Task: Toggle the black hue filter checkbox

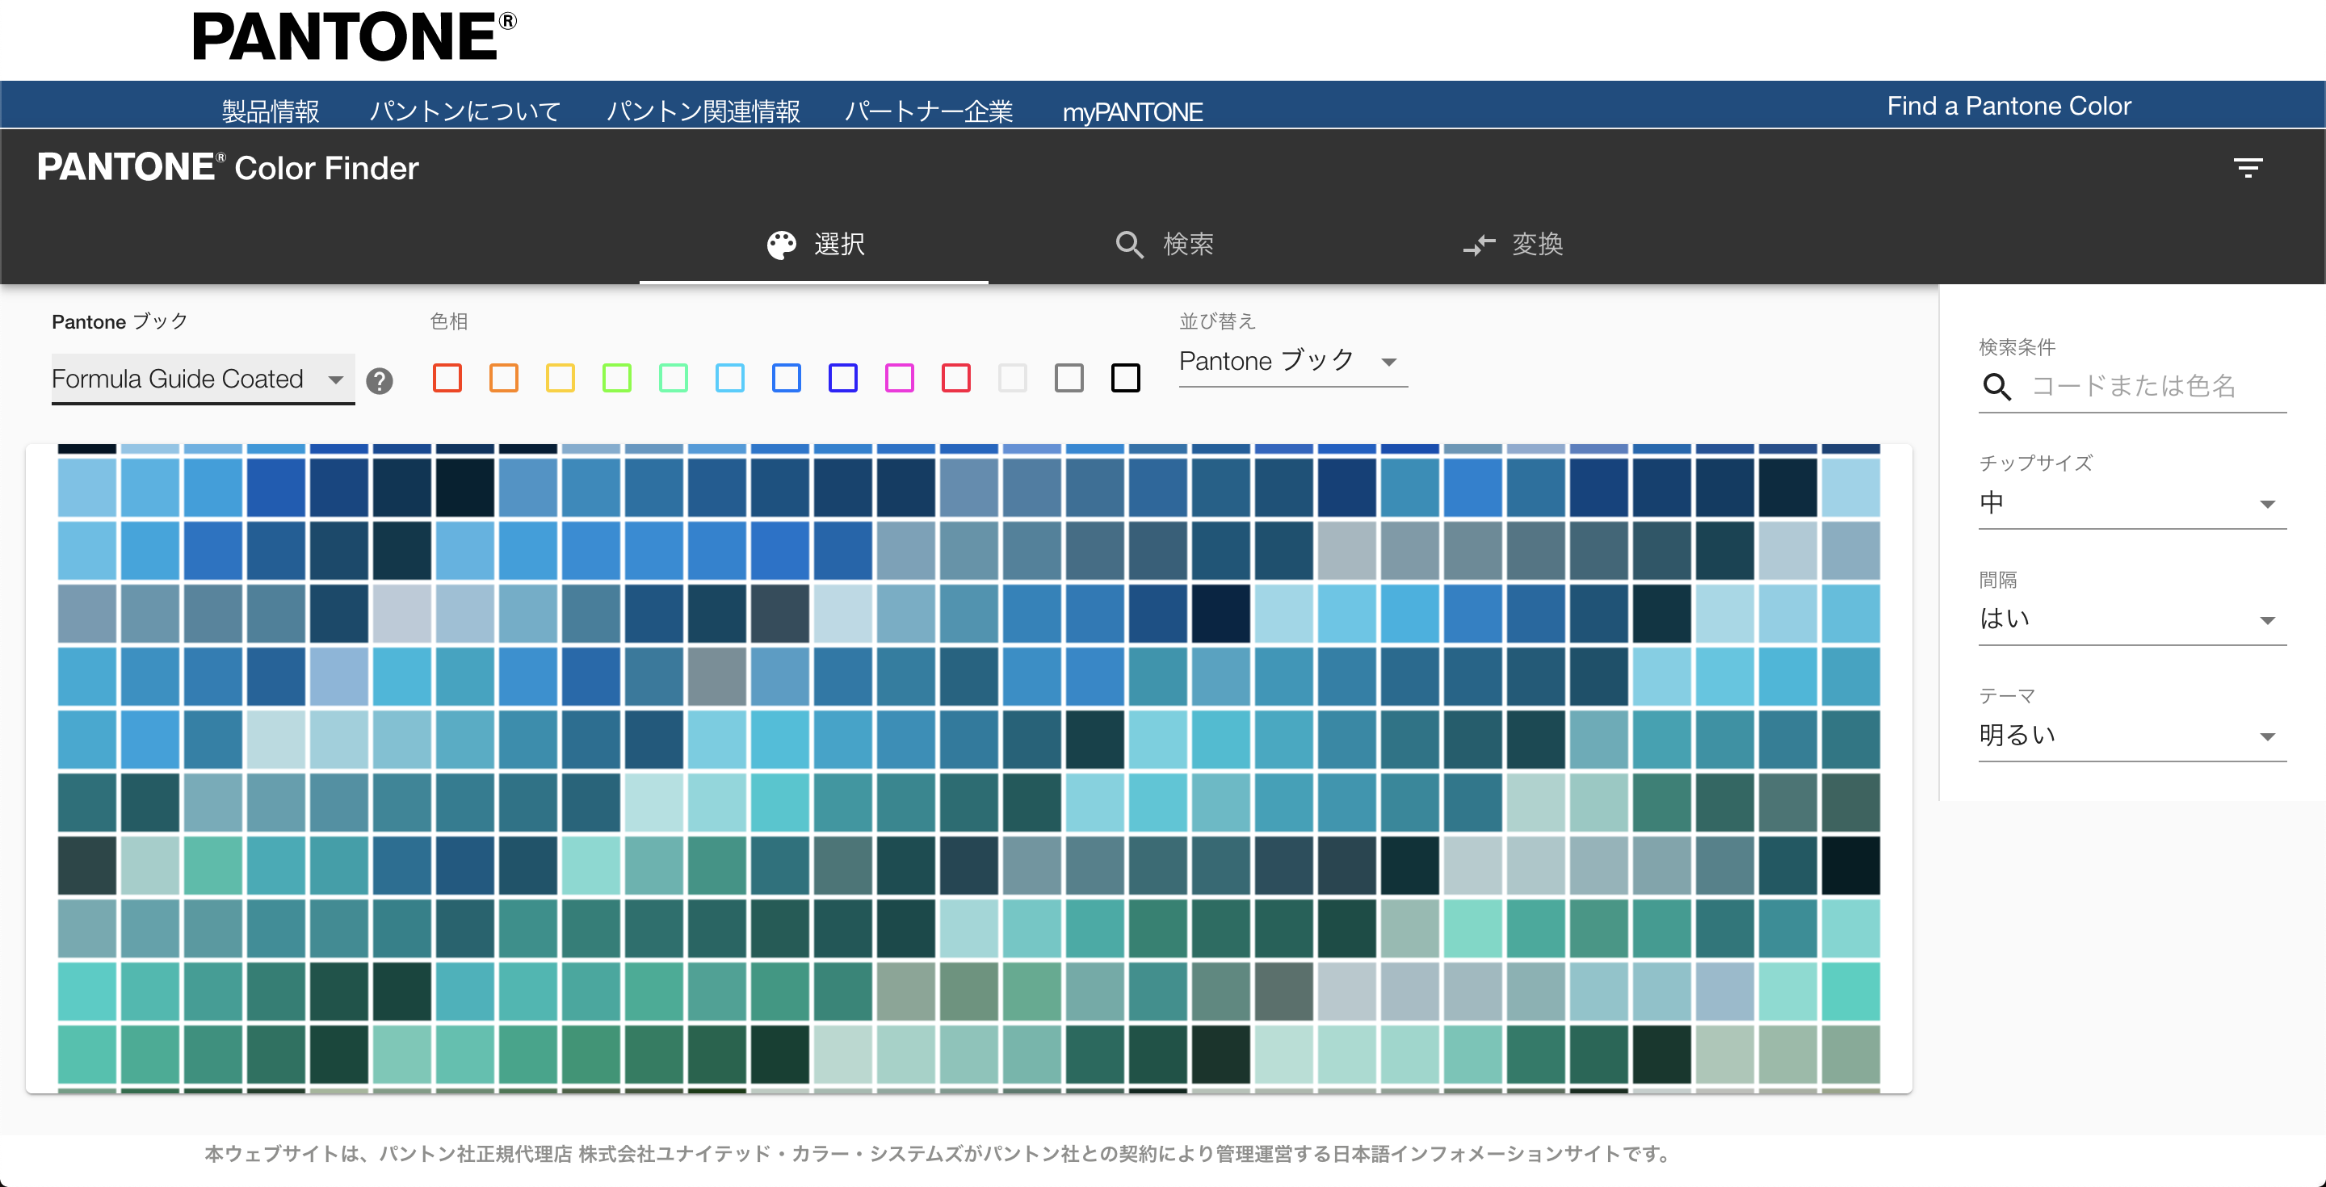Action: pos(1126,378)
